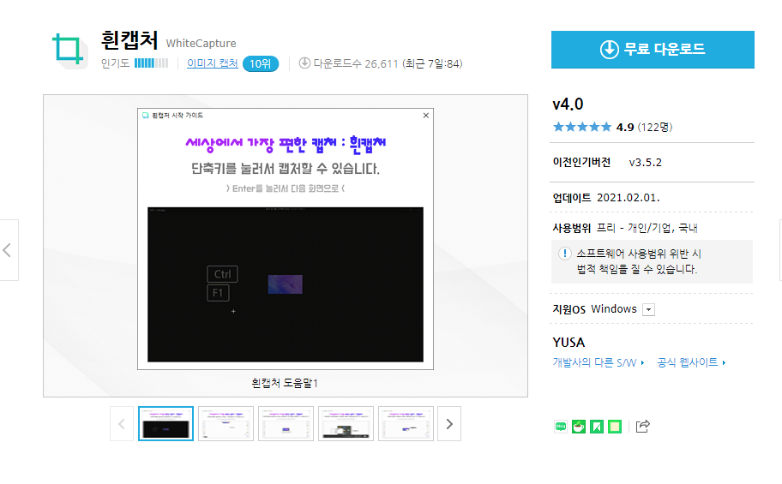Click the 흰캡처 crop logo icon
The width and height of the screenshot is (782, 484).
click(x=69, y=50)
